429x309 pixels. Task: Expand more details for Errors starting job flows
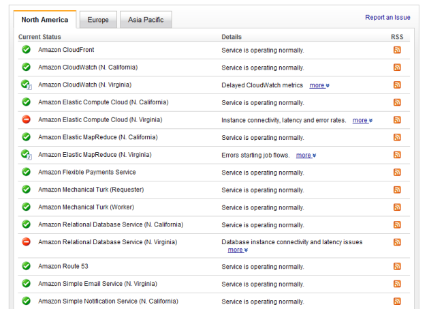point(306,156)
